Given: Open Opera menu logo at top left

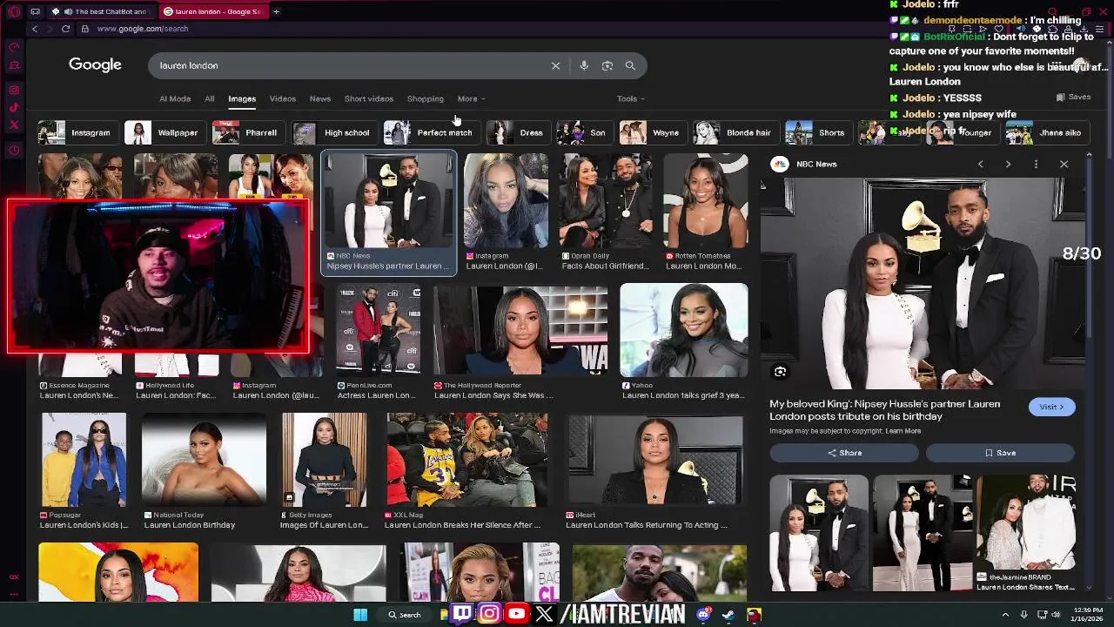Looking at the screenshot, I should [x=13, y=11].
